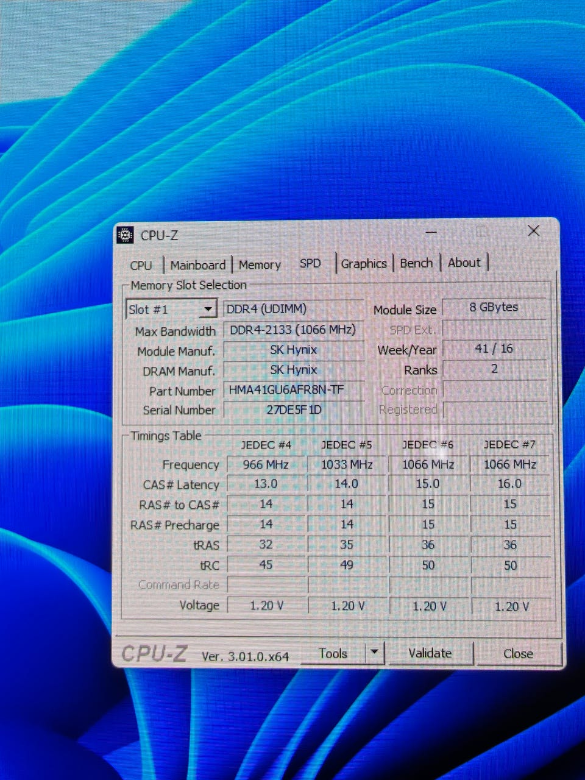The image size is (585, 780).
Task: Click the serial number 27DE5F1D value
Action: tap(294, 409)
